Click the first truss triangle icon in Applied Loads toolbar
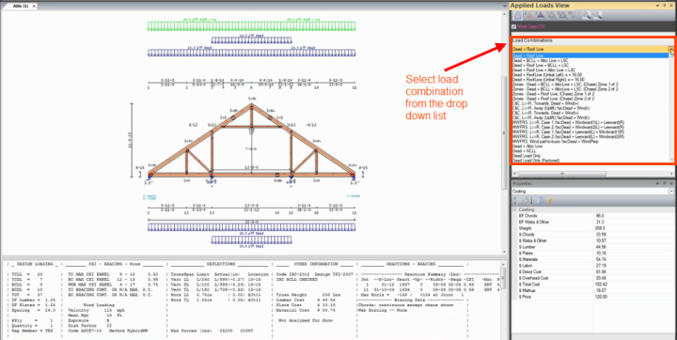Screen dimensions: 677x340 point(517,16)
